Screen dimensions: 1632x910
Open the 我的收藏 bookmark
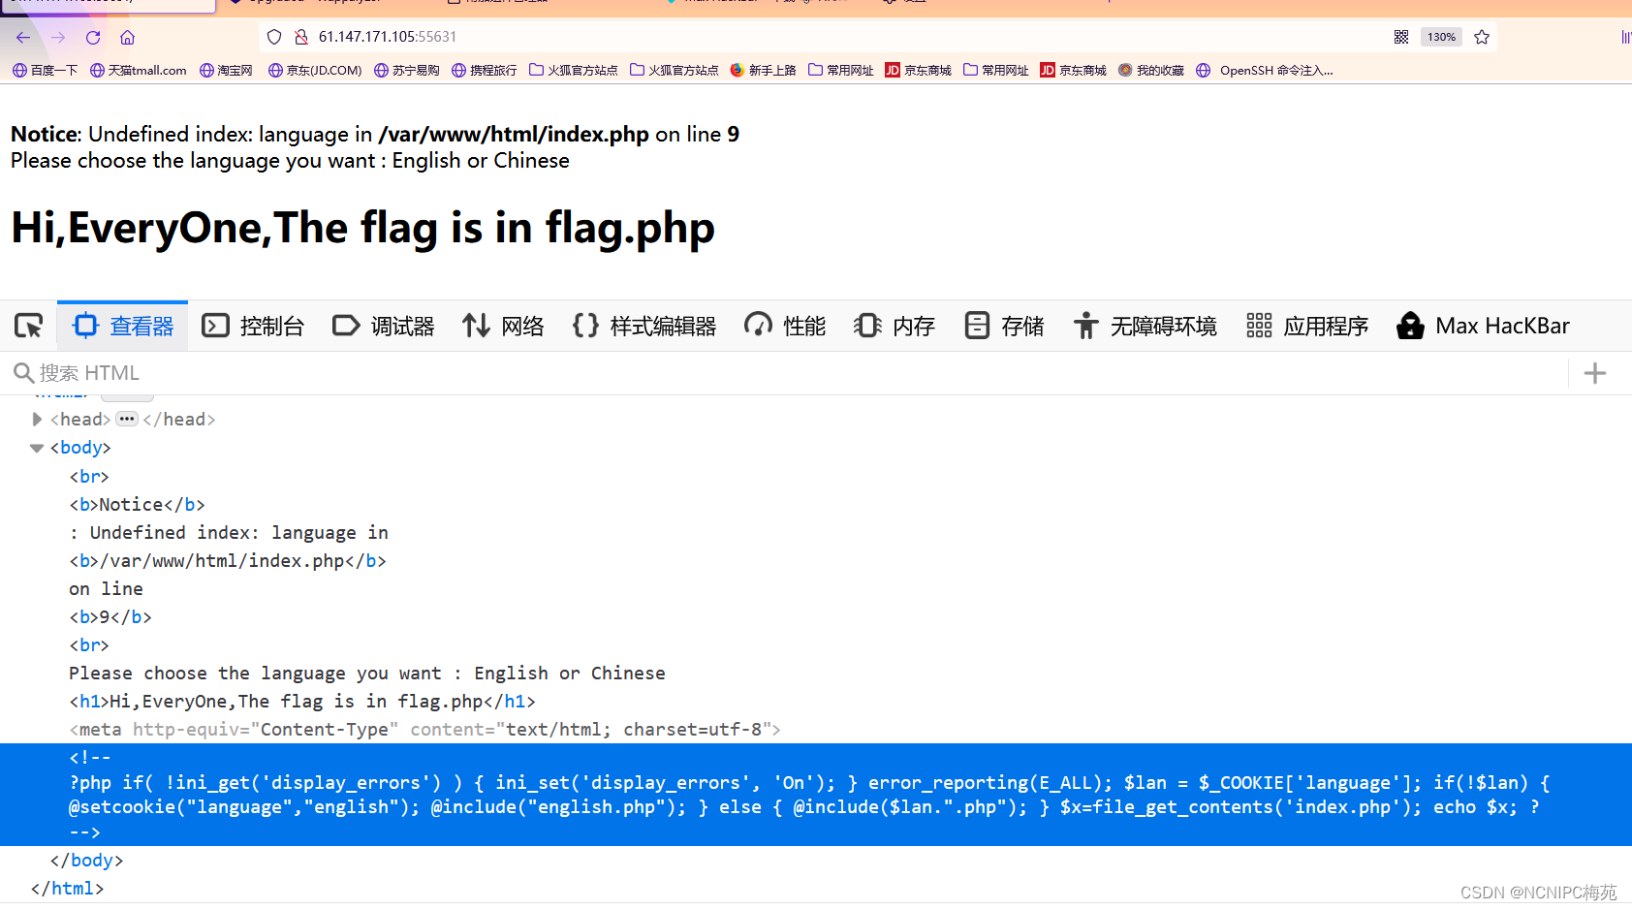(1151, 70)
